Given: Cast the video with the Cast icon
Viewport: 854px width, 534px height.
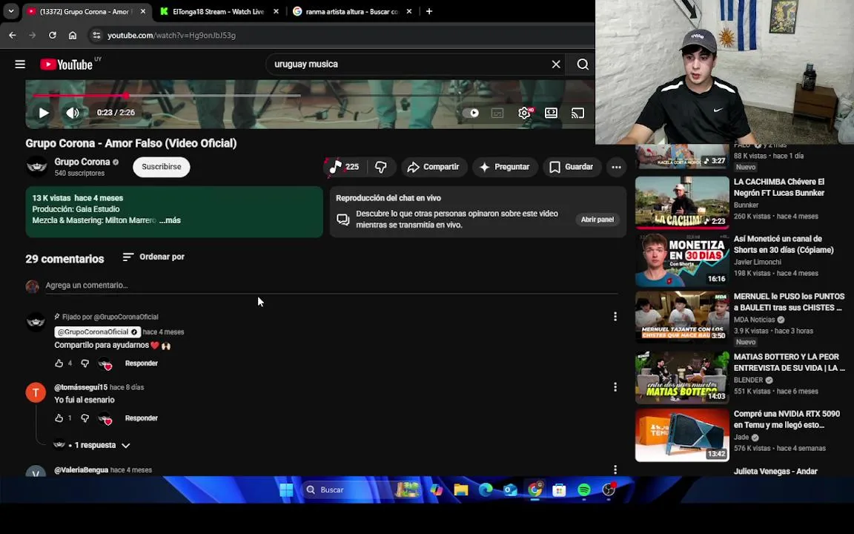Looking at the screenshot, I should tap(578, 113).
